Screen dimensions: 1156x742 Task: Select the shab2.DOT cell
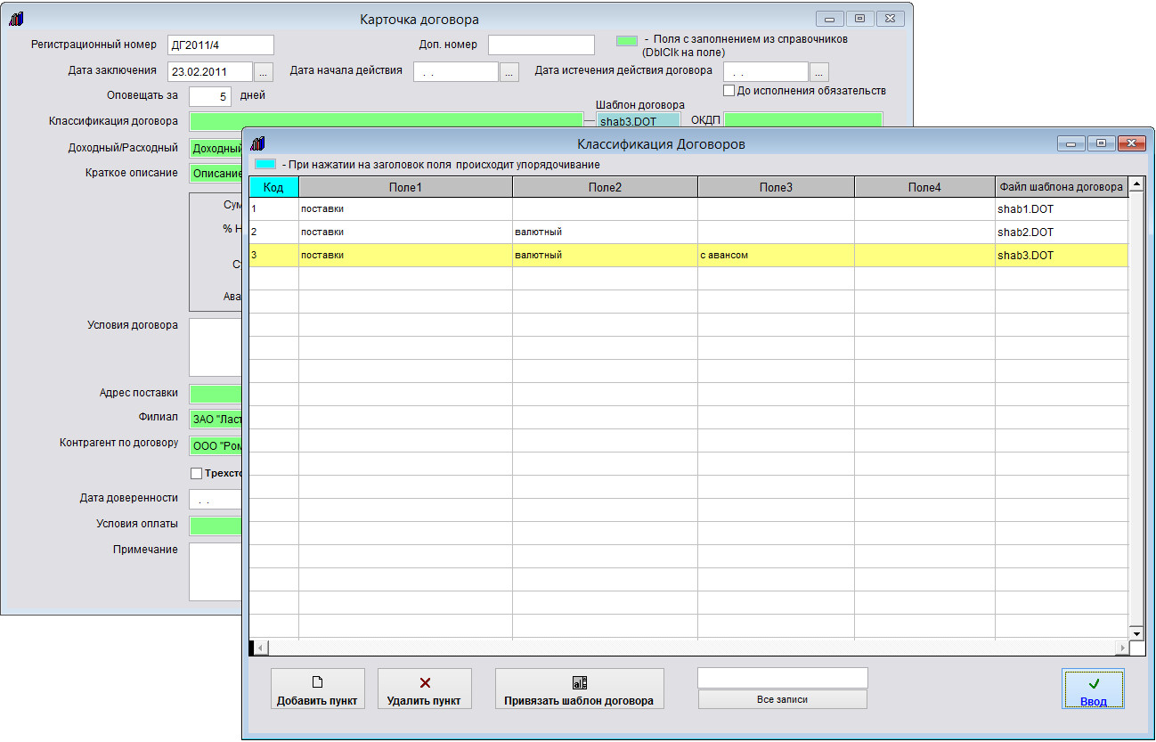(x=1062, y=232)
